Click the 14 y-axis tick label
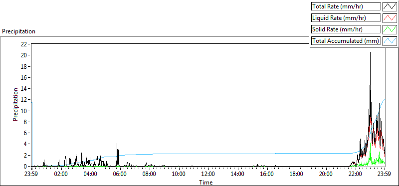Image resolution: width=399 pixels, height=186 pixels. (x=24, y=89)
